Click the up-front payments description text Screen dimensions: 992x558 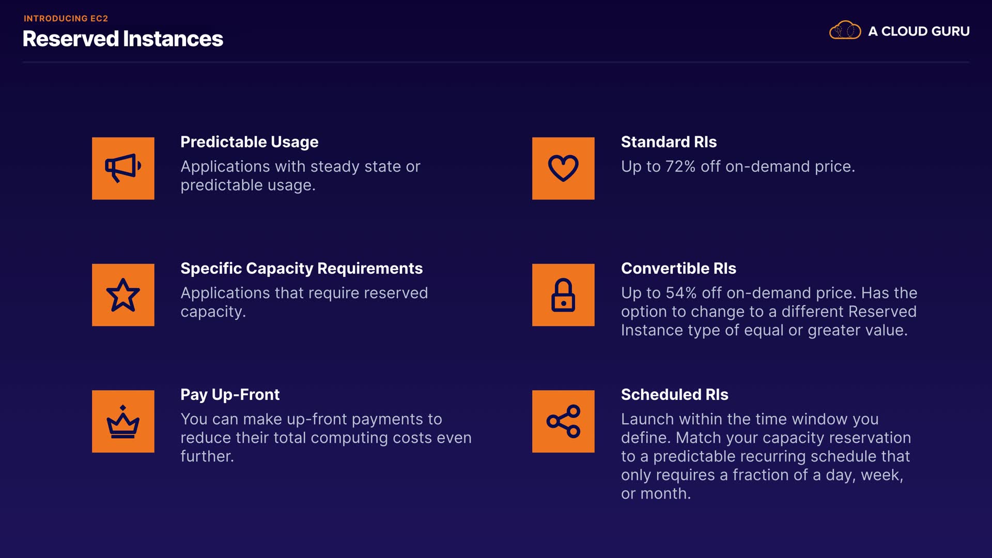[326, 438]
